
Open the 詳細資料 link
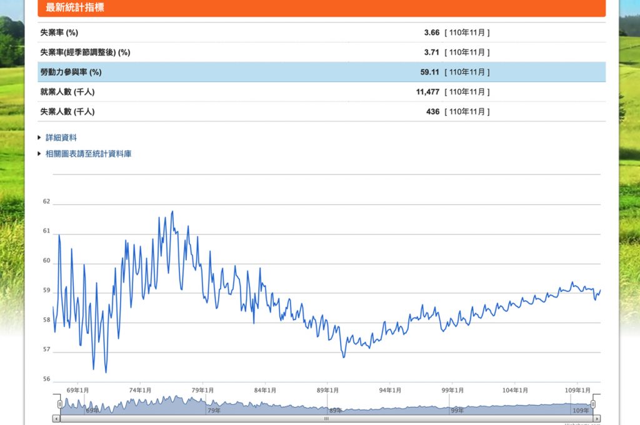[61, 138]
